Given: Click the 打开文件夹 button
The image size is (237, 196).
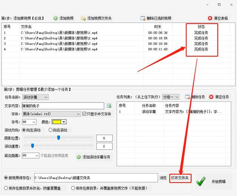Looking at the screenshot, I should [x=180, y=178].
